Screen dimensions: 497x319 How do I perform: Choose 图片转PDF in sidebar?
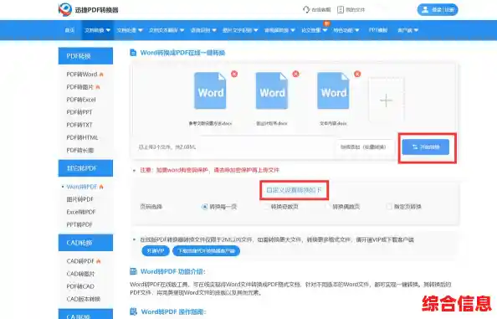pos(79,199)
